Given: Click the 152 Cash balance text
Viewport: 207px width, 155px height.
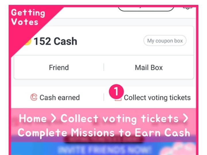Looking at the screenshot, I should tap(55, 41).
